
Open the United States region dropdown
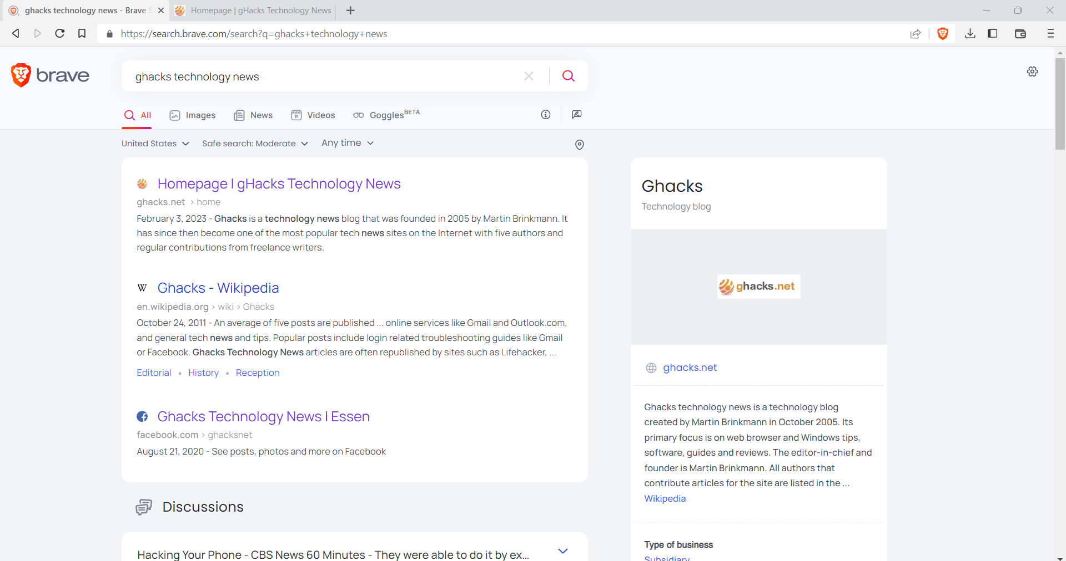coord(155,144)
